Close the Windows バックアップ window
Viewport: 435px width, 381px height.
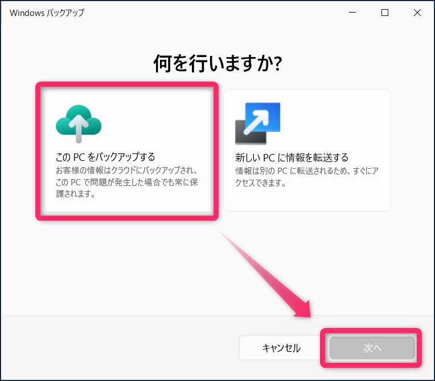coord(416,13)
